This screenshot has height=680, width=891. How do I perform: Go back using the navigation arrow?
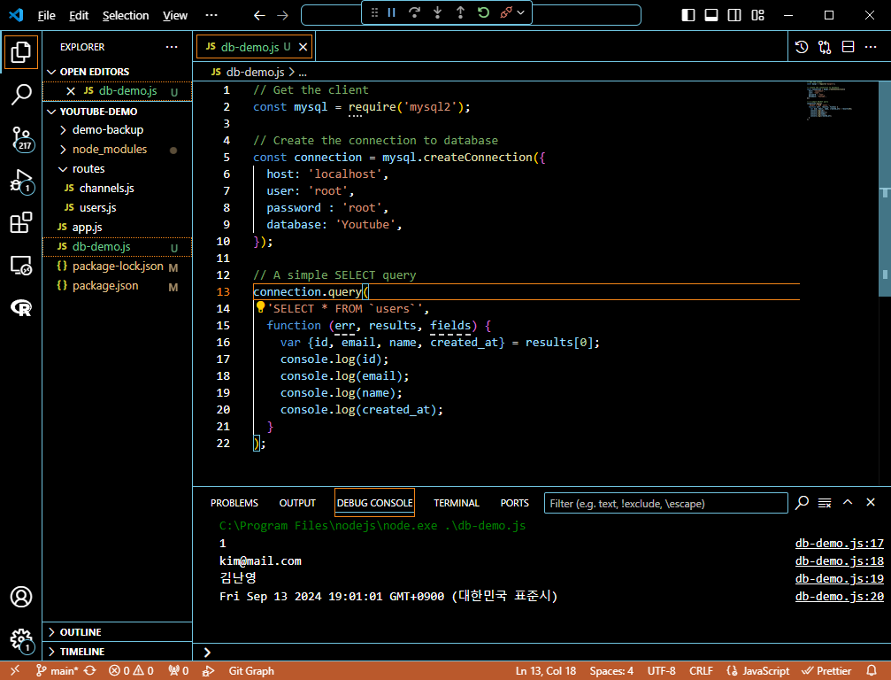(259, 15)
